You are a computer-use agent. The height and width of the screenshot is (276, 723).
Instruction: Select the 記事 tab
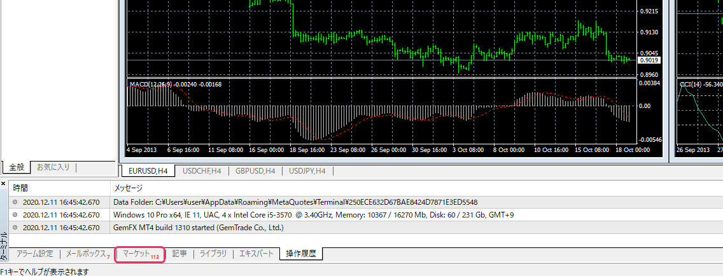(179, 254)
